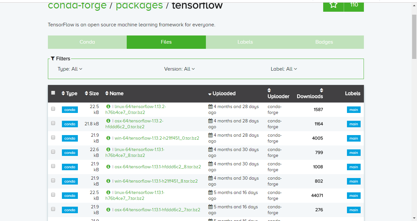The height and width of the screenshot is (221, 417).
Task: Click info icon for win-64/tensorflow-1.13.1 h21ff451_8
Action: click(108, 181)
